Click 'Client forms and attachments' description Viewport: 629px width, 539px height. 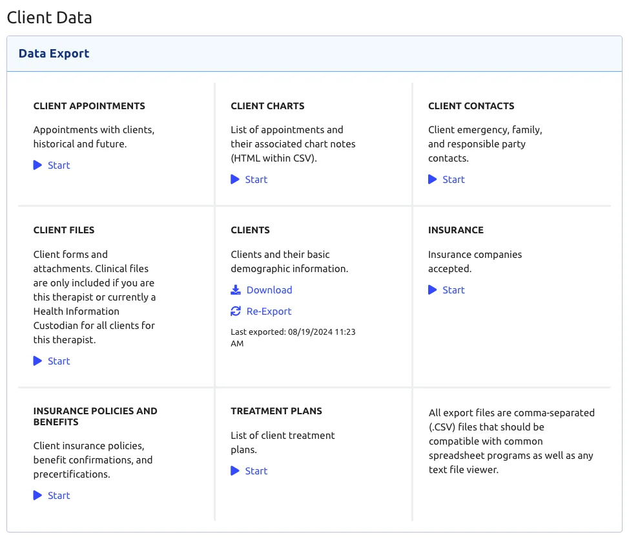pyautogui.click(x=95, y=297)
